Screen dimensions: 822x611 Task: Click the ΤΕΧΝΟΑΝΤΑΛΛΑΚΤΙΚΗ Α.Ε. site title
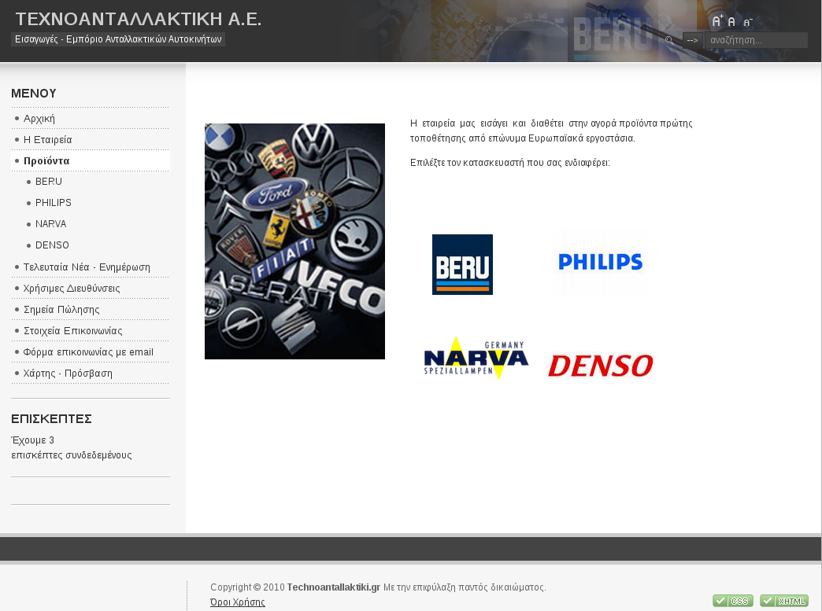(139, 19)
